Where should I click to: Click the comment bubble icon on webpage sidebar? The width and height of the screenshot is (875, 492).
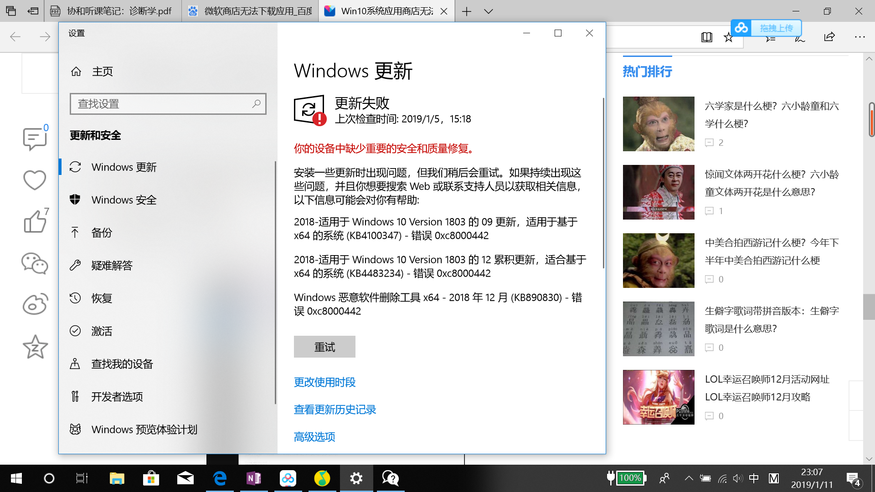[x=35, y=138]
